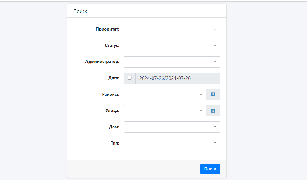307x180 pixels.
Task: Click the arrow in the Приоритет field
Action: 215,29
